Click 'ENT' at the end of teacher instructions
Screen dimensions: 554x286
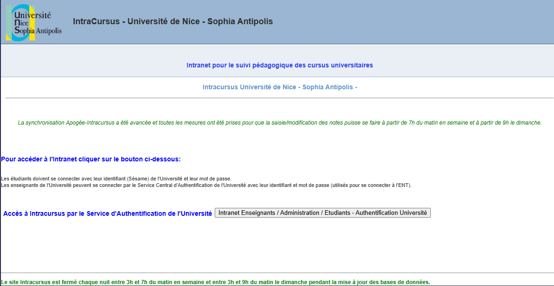point(403,185)
